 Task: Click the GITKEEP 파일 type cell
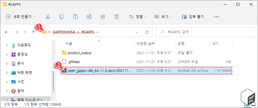188,62
